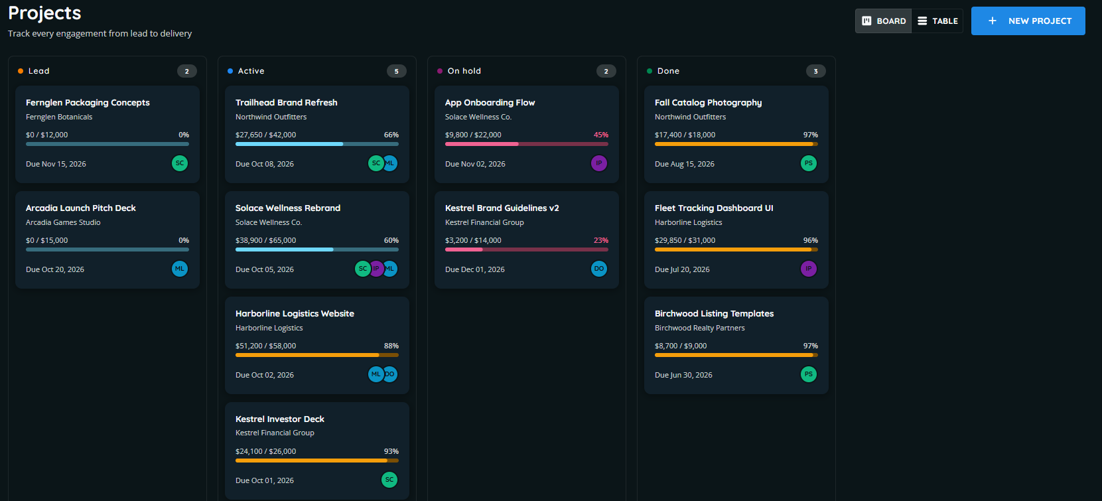The width and height of the screenshot is (1102, 501).
Task: Open the Trailhead Brand Refresh card
Action: pyautogui.click(x=317, y=134)
